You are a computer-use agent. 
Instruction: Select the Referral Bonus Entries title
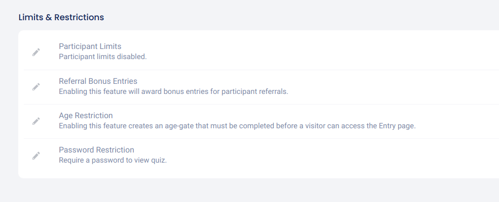tap(98, 81)
